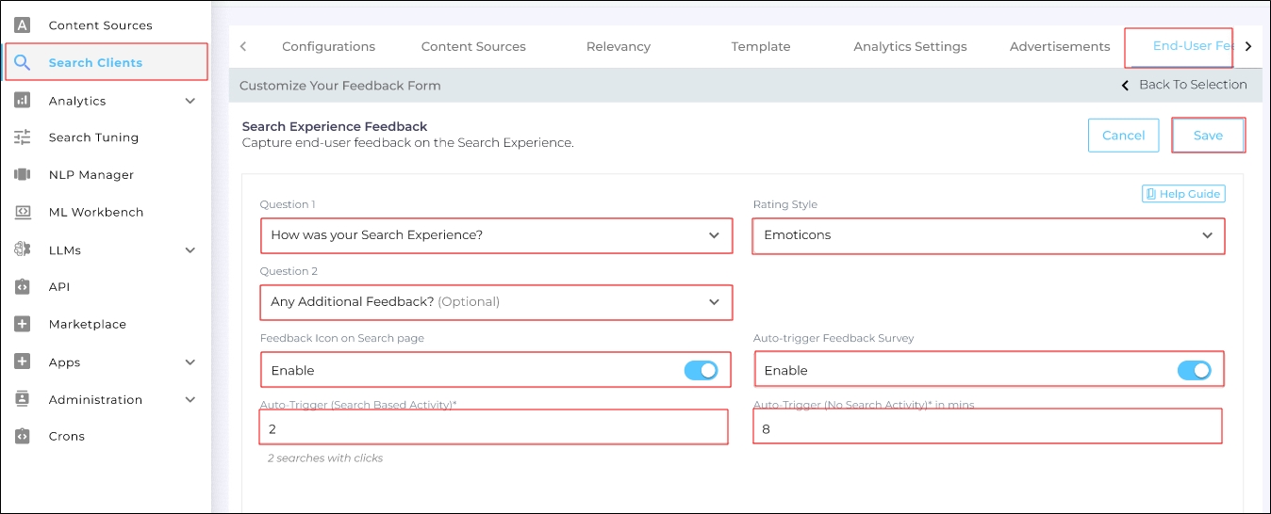Click the Cancel button
1271x514 pixels.
(1123, 136)
